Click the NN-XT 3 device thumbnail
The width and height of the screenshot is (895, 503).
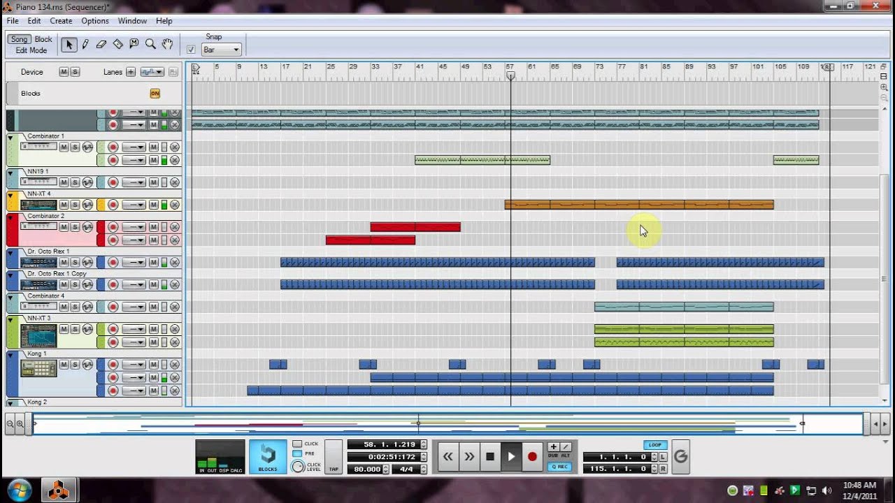38,335
